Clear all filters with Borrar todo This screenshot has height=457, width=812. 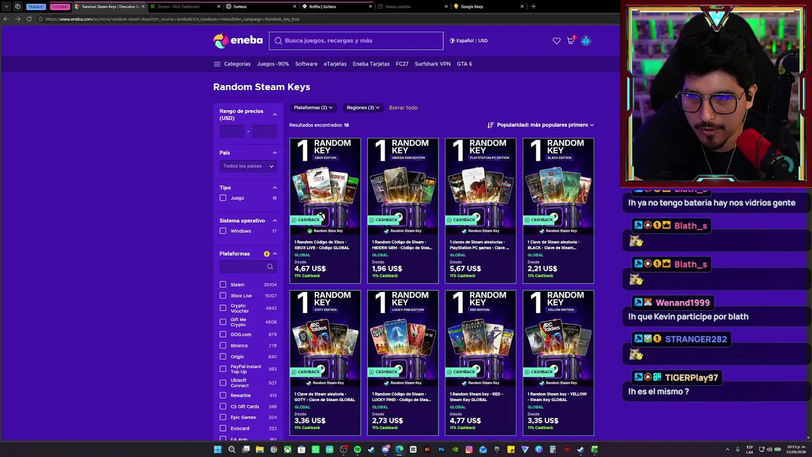[403, 108]
